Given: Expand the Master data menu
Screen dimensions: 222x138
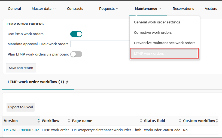Looking at the screenshot, I should click(44, 9).
